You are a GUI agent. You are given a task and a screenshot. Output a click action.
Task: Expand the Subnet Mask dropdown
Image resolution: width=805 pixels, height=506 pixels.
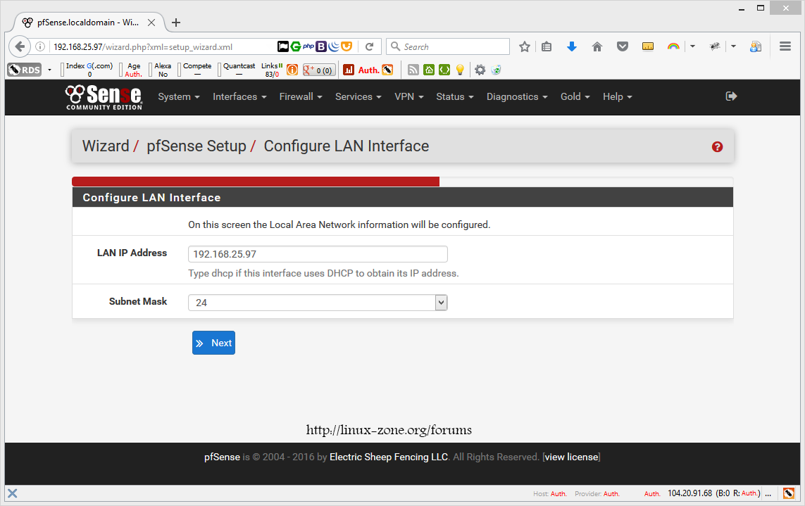point(318,303)
